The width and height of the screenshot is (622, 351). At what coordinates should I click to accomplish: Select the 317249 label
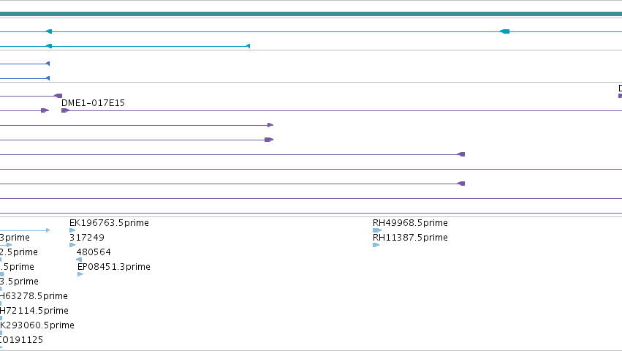[87, 238]
